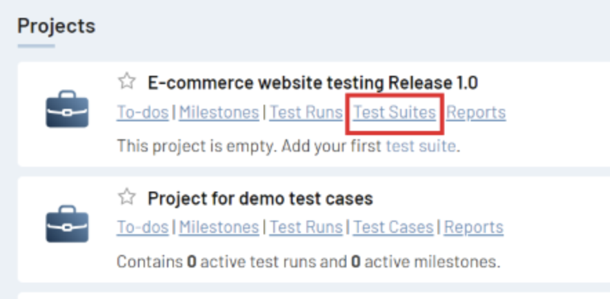
Task: Open Project for demo test cases title
Action: coord(260,199)
